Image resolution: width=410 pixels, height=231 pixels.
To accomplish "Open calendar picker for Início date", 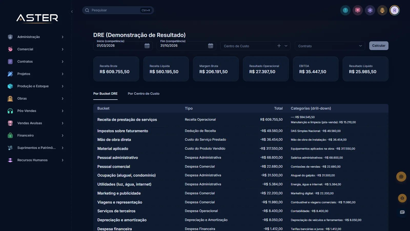I will click(147, 46).
